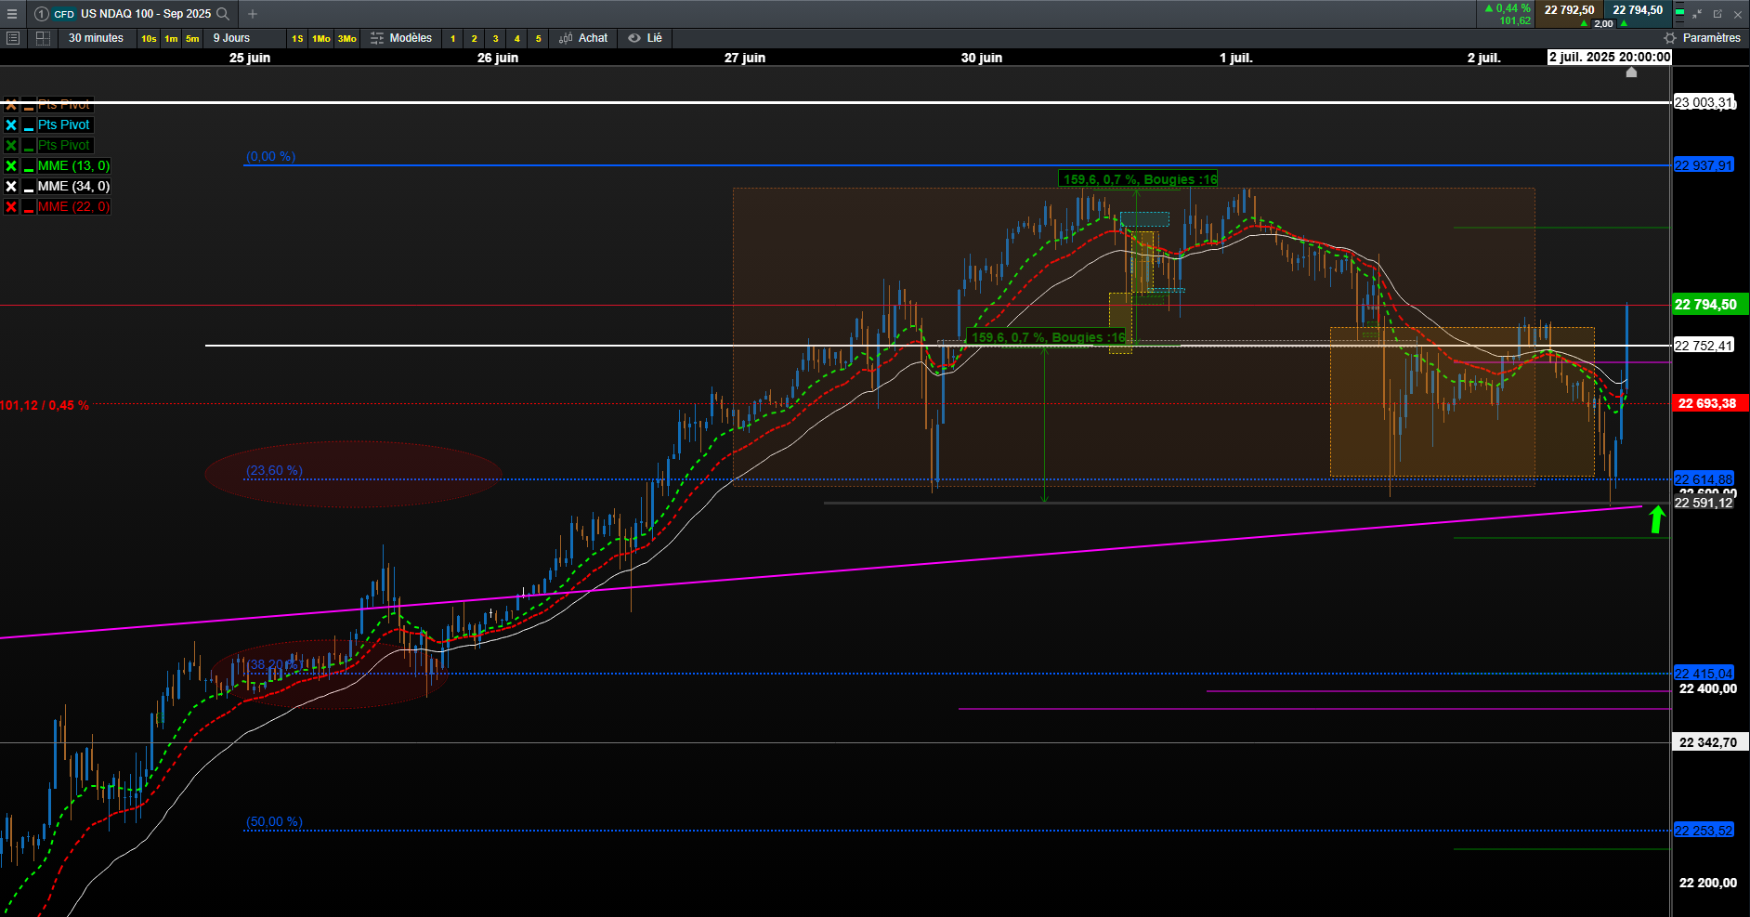
Task: Click the collapse arrows icon top right
Action: pos(1697,14)
